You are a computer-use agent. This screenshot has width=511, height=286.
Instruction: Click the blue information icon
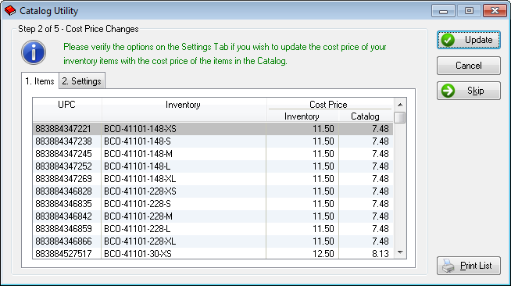click(x=34, y=52)
